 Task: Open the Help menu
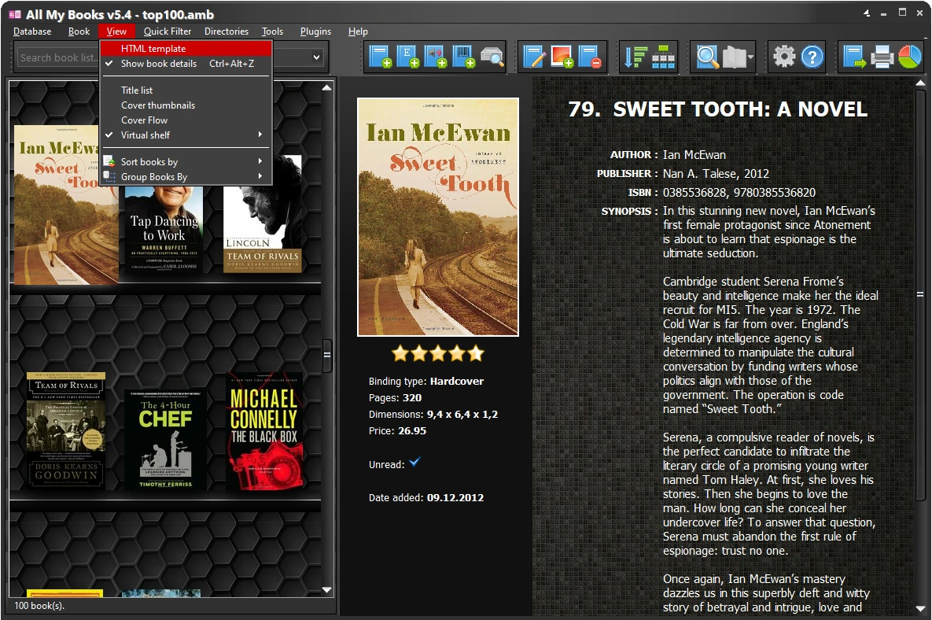(x=358, y=31)
